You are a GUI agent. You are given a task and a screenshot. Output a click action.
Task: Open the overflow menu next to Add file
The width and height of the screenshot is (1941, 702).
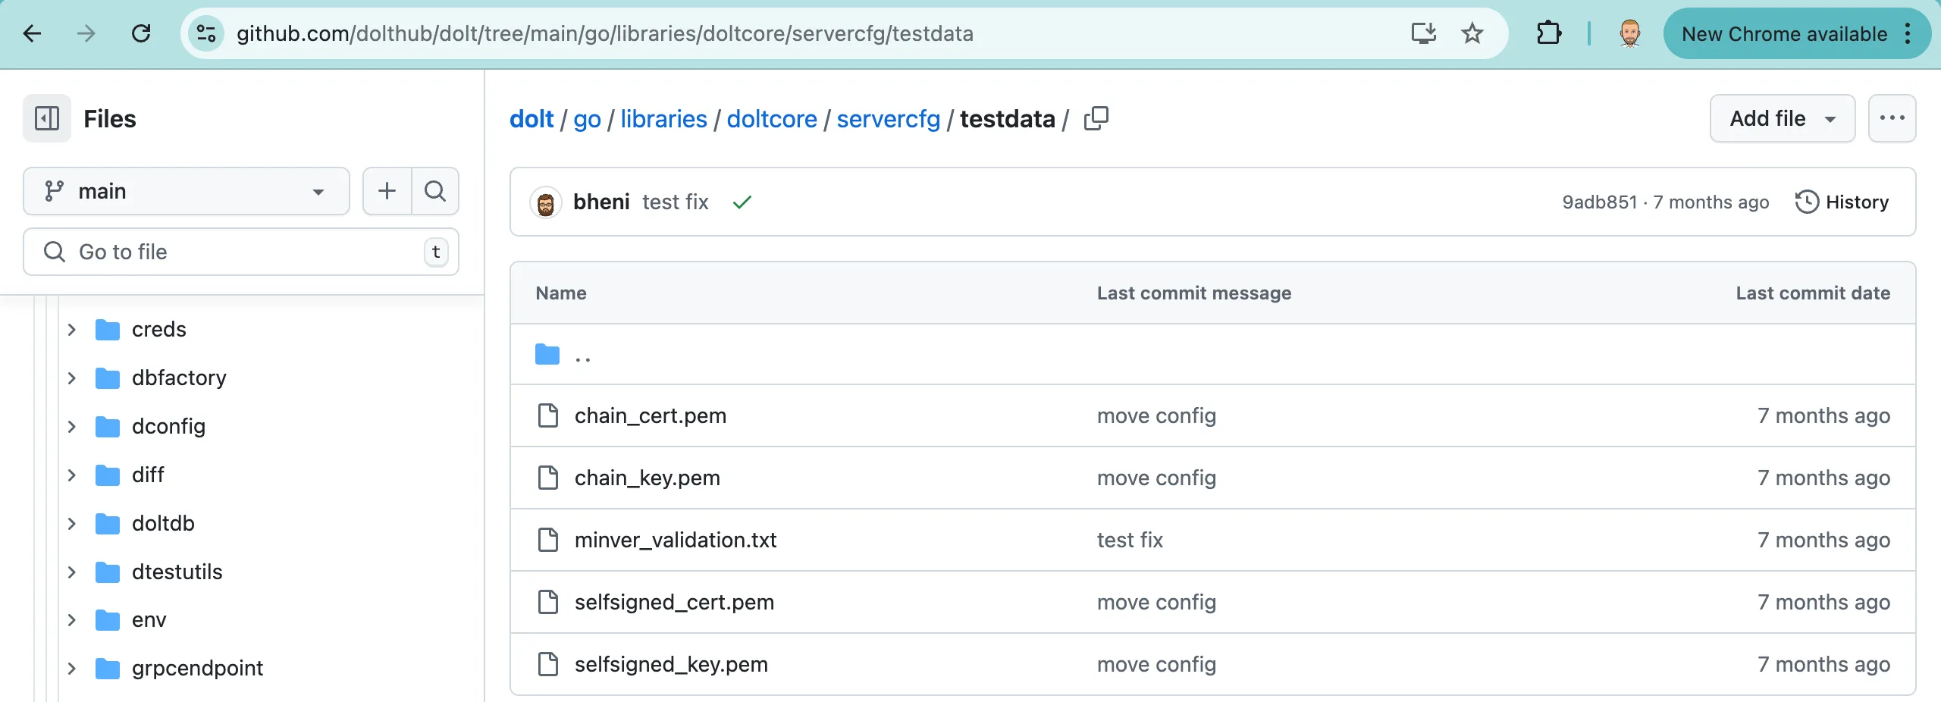point(1892,118)
